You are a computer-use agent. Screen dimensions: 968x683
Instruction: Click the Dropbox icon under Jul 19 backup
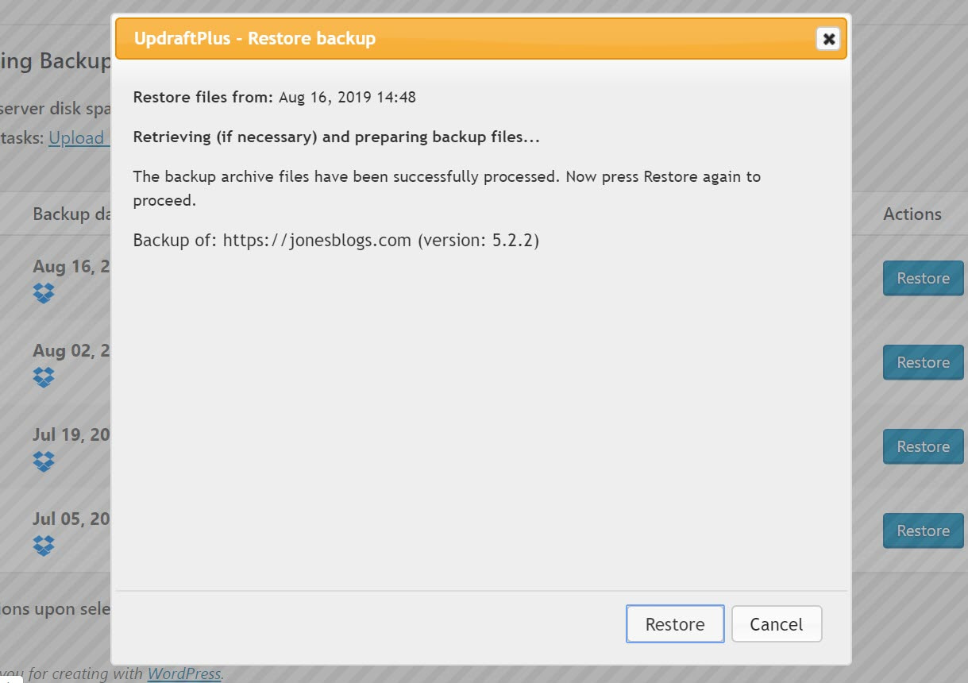[43, 461]
